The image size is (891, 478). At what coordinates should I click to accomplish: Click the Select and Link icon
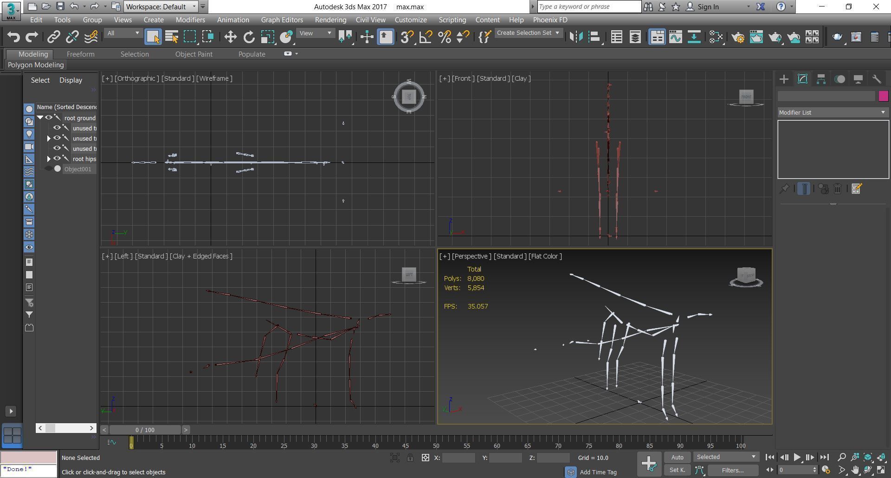click(x=54, y=37)
